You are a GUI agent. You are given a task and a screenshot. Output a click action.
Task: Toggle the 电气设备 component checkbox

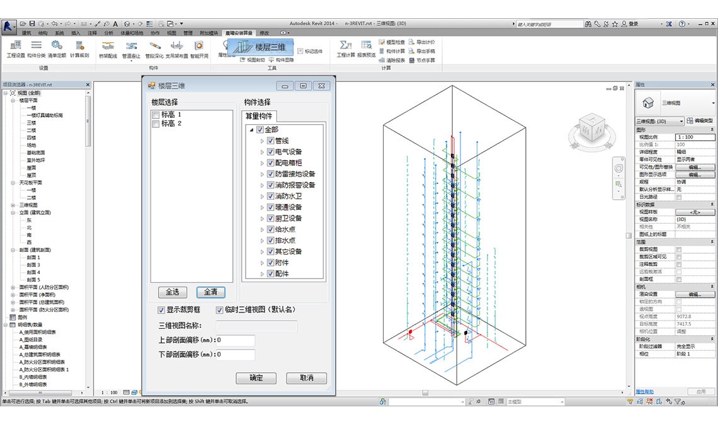tap(270, 152)
